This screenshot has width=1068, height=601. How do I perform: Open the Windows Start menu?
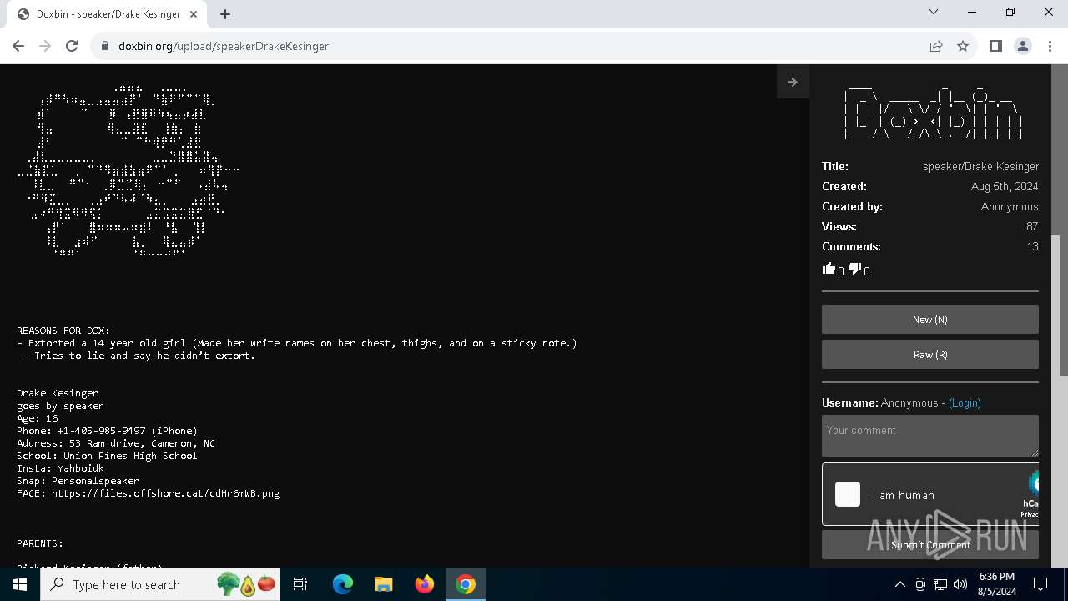tap(20, 584)
